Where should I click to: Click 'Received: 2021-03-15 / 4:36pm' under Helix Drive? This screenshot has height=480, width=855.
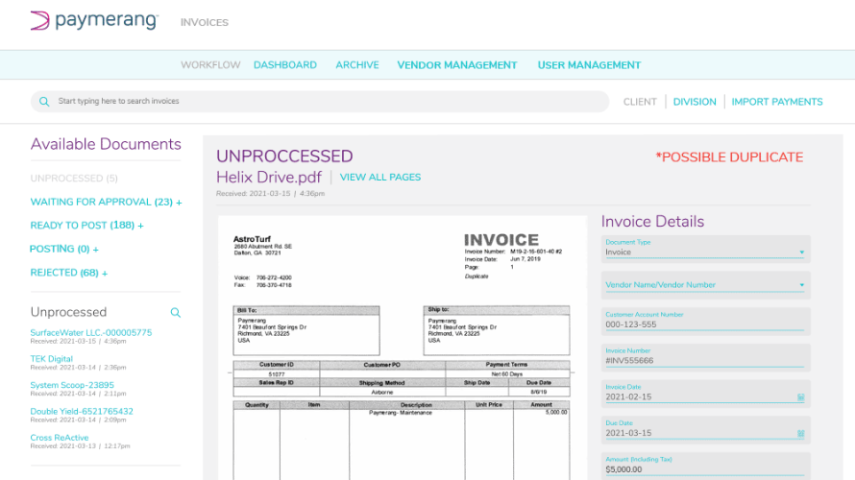click(x=271, y=193)
